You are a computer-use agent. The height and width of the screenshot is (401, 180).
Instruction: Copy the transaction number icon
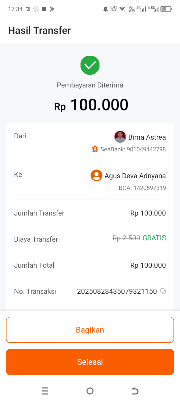click(163, 291)
